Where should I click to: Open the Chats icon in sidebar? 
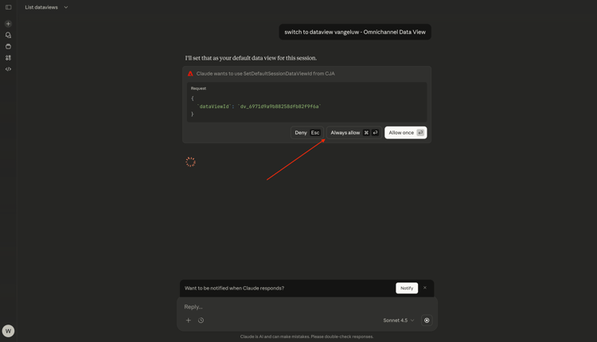(9, 35)
